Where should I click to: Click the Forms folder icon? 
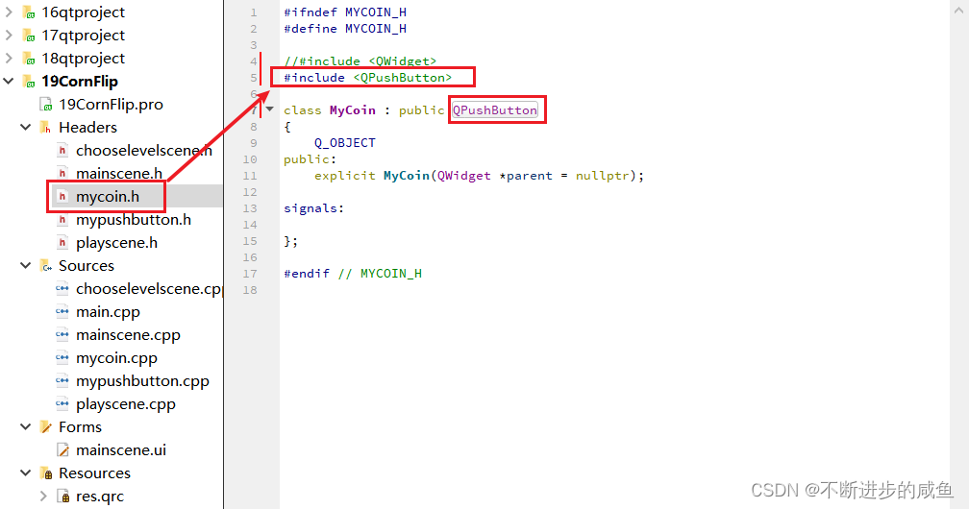click(46, 426)
